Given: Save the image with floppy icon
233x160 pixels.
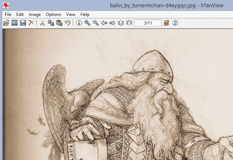Looking at the screenshot, I should click(23, 23).
